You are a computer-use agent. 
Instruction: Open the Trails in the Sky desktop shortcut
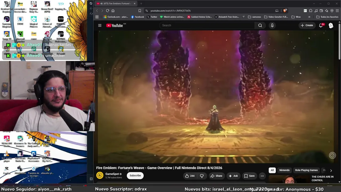click(x=47, y=157)
